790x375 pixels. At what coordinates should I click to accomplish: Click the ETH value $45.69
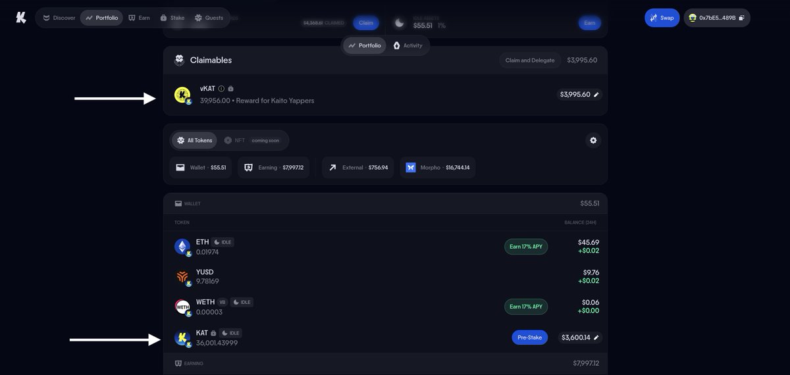[x=589, y=242]
